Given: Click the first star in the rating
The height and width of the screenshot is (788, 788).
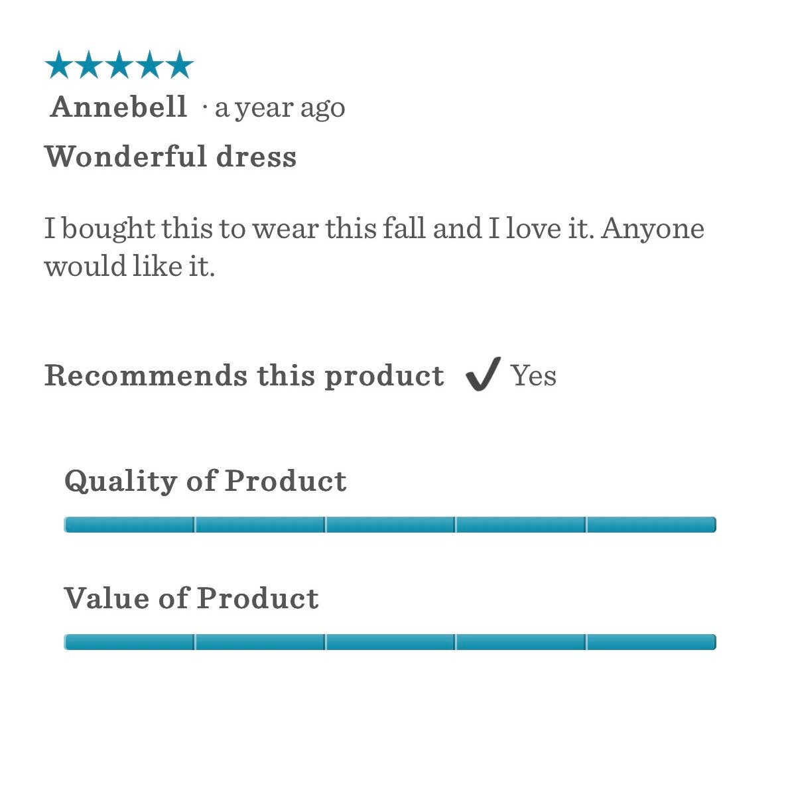Looking at the screenshot, I should pyautogui.click(x=58, y=66).
